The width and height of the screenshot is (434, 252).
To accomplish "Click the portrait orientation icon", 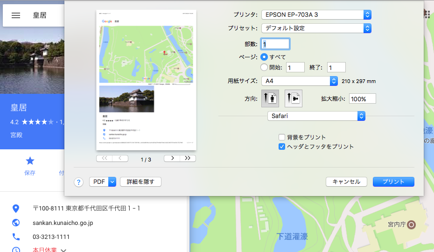I will click(x=270, y=98).
